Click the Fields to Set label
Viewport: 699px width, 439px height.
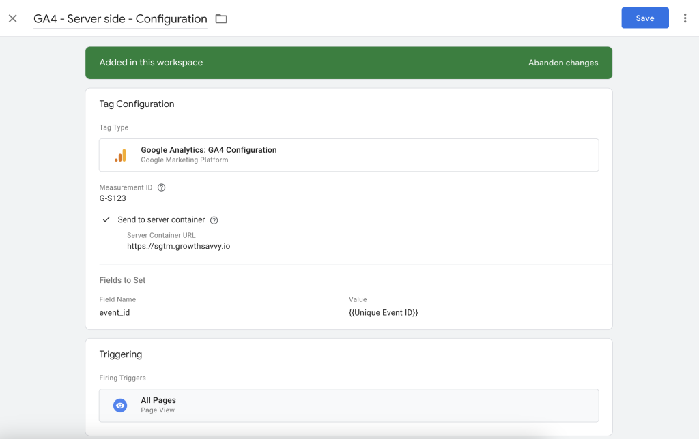(x=122, y=280)
